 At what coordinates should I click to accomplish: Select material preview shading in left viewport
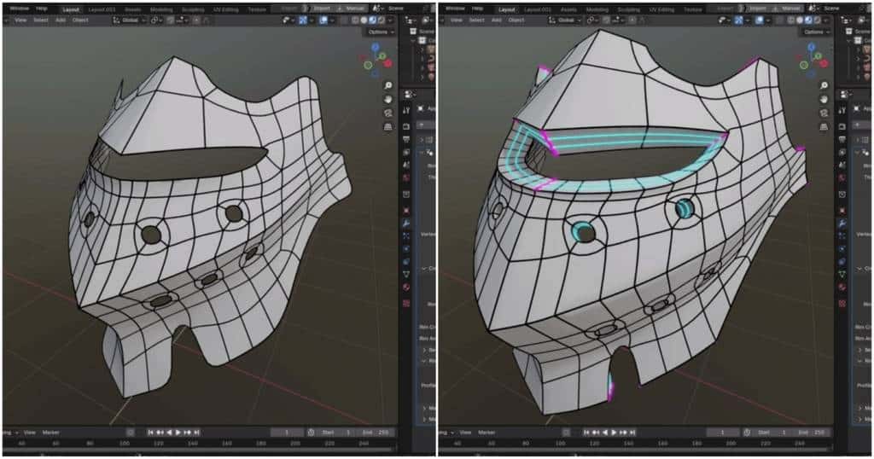[x=373, y=20]
